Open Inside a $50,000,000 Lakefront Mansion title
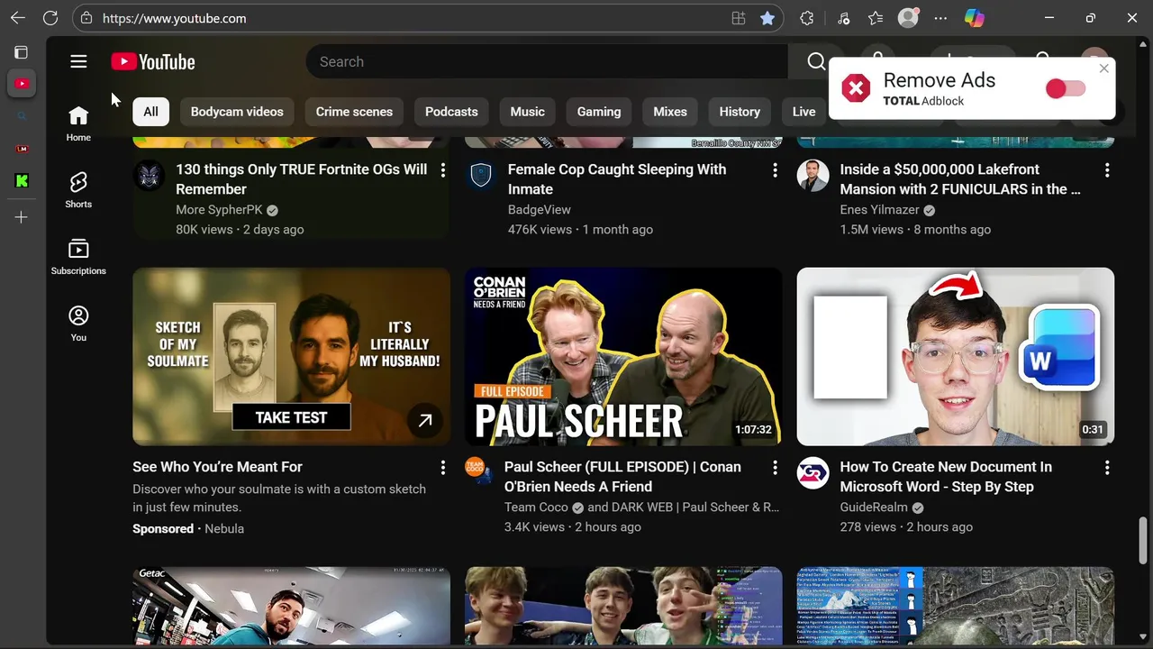Image resolution: width=1153 pixels, height=649 pixels. pyautogui.click(x=960, y=179)
